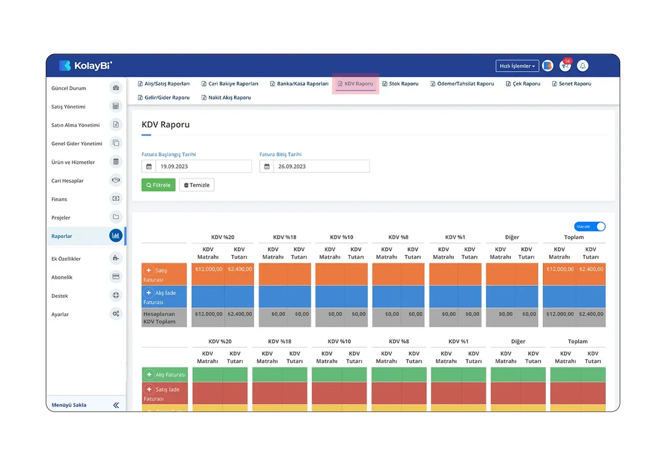Open Güncel Durum dashboard icon

tap(116, 88)
